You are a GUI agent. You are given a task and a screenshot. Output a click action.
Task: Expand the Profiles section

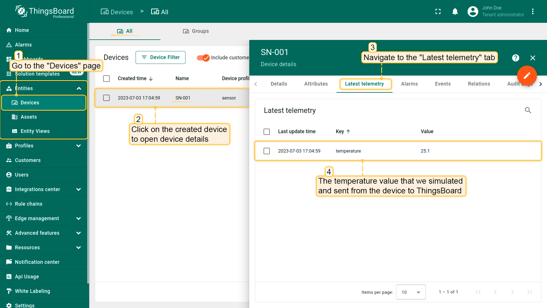click(x=79, y=146)
